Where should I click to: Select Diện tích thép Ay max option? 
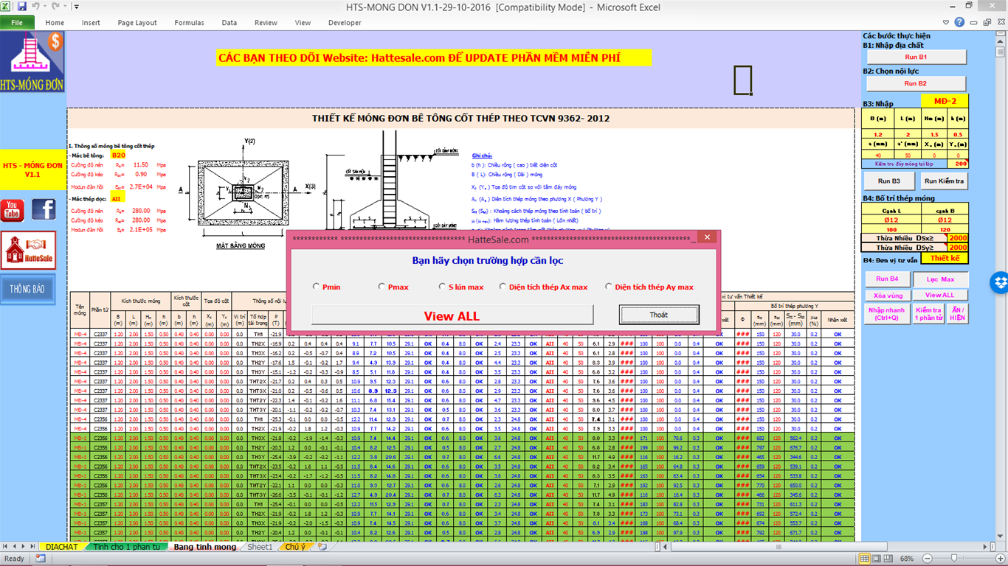[x=649, y=287]
